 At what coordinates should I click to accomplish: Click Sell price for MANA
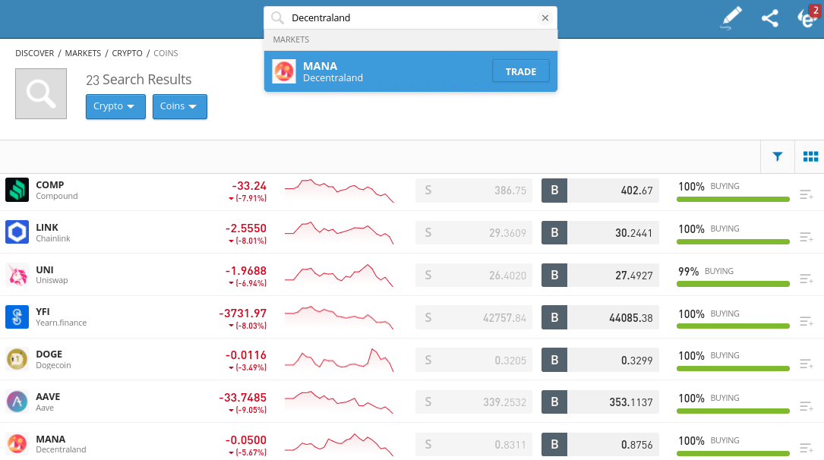(x=473, y=445)
